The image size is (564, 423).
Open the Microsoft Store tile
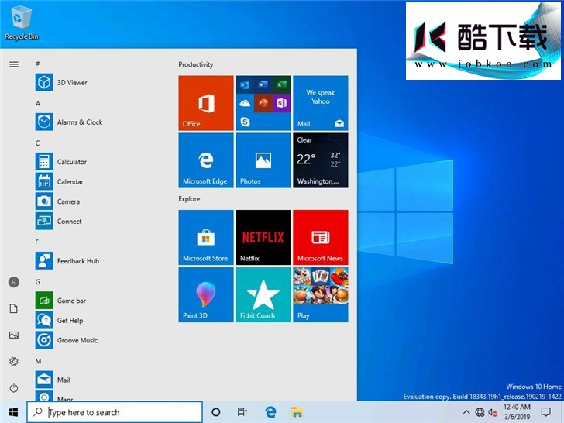point(206,237)
